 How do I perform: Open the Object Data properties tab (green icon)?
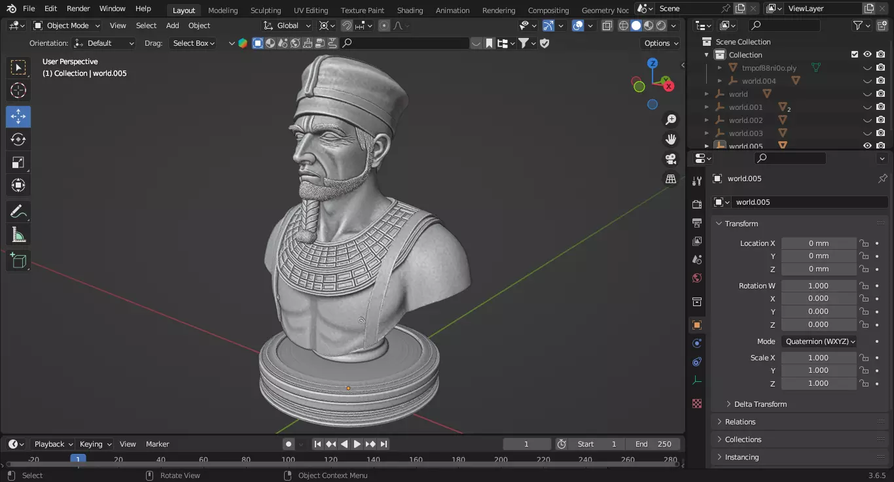(x=697, y=380)
